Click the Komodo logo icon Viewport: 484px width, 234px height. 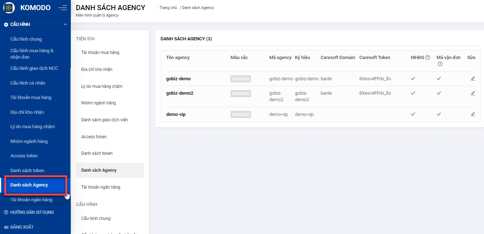(9, 8)
